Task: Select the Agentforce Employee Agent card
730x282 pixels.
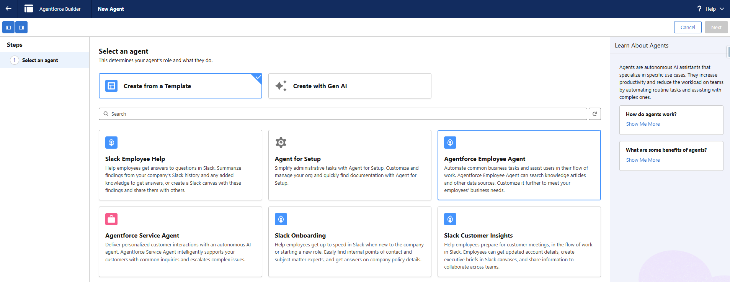Action: (x=519, y=165)
